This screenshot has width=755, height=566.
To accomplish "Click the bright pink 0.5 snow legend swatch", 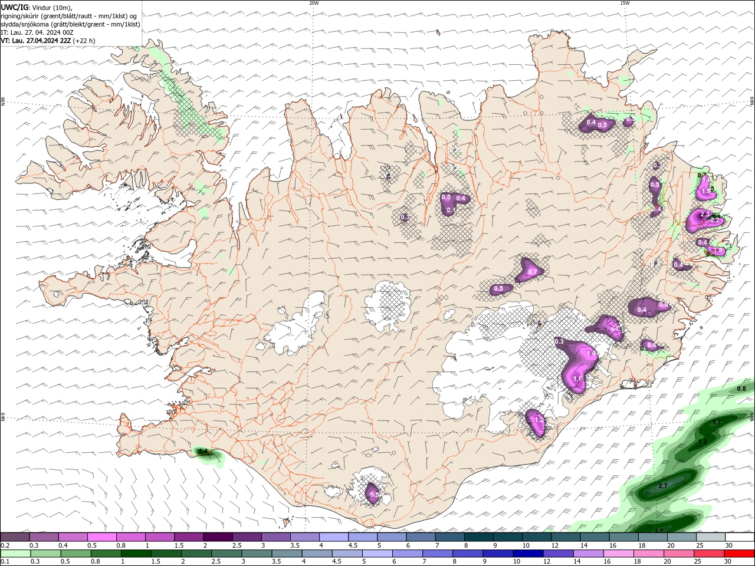I will tap(101, 537).
